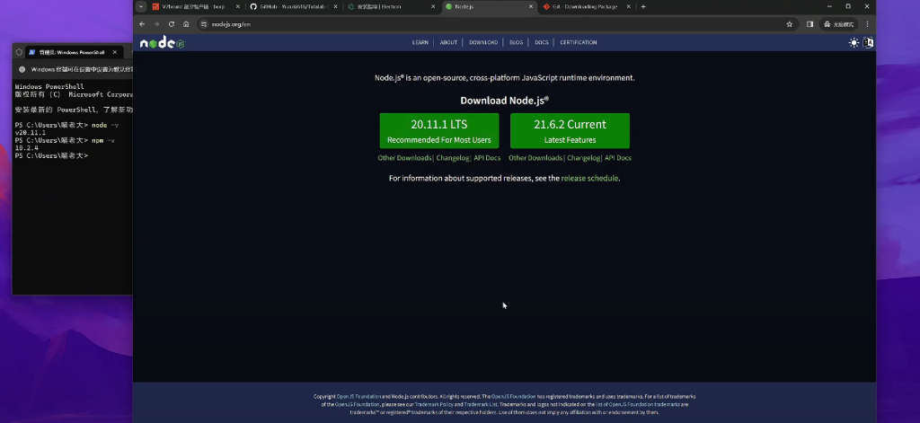Open the BLOG nav item
The width and height of the screenshot is (920, 423).
point(517,42)
